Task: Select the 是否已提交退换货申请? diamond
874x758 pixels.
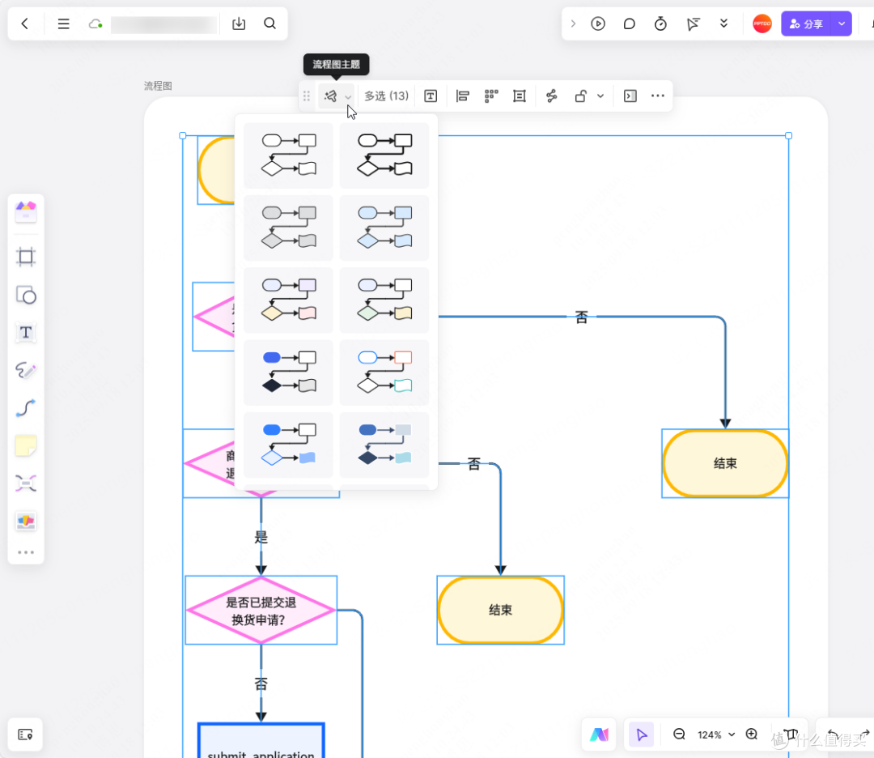Action: point(261,611)
